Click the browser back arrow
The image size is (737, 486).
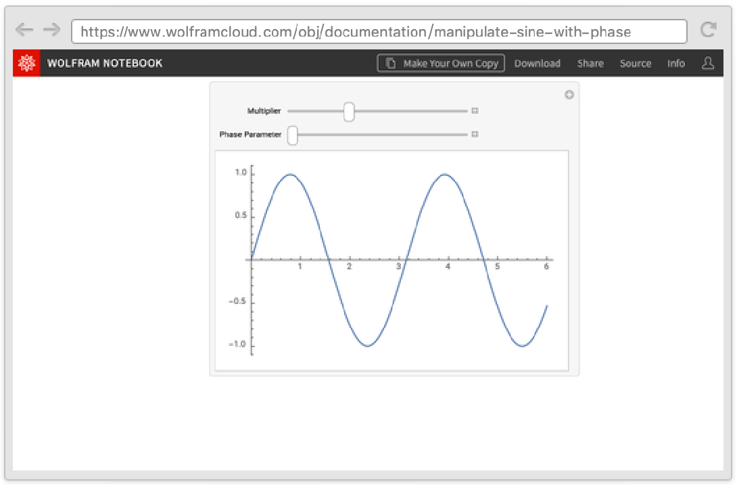coord(24,30)
